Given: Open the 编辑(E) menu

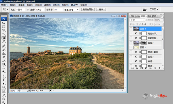Looking at the screenshot, I should (x=13, y=5).
